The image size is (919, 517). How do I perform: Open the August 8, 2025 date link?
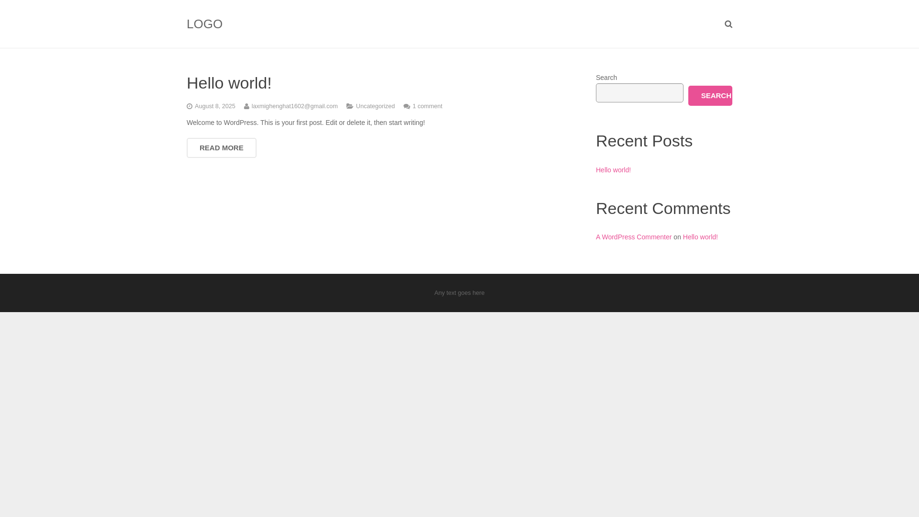click(x=215, y=106)
